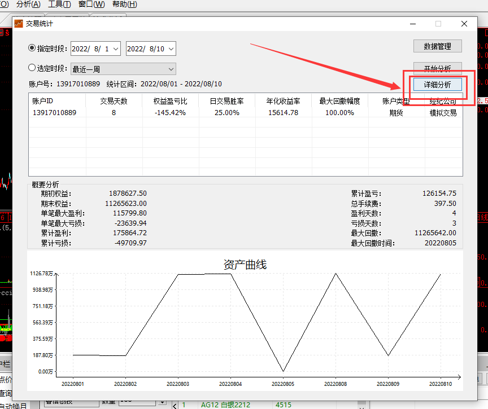Select the 指定时段 radio button
The height and width of the screenshot is (409, 488).
point(32,48)
